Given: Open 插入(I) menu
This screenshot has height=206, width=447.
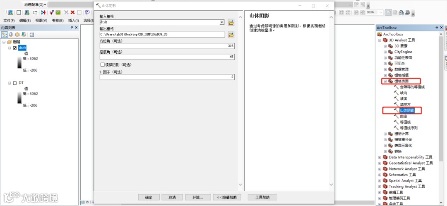Looking at the screenshot, I should pyautogui.click(x=73, y=21).
